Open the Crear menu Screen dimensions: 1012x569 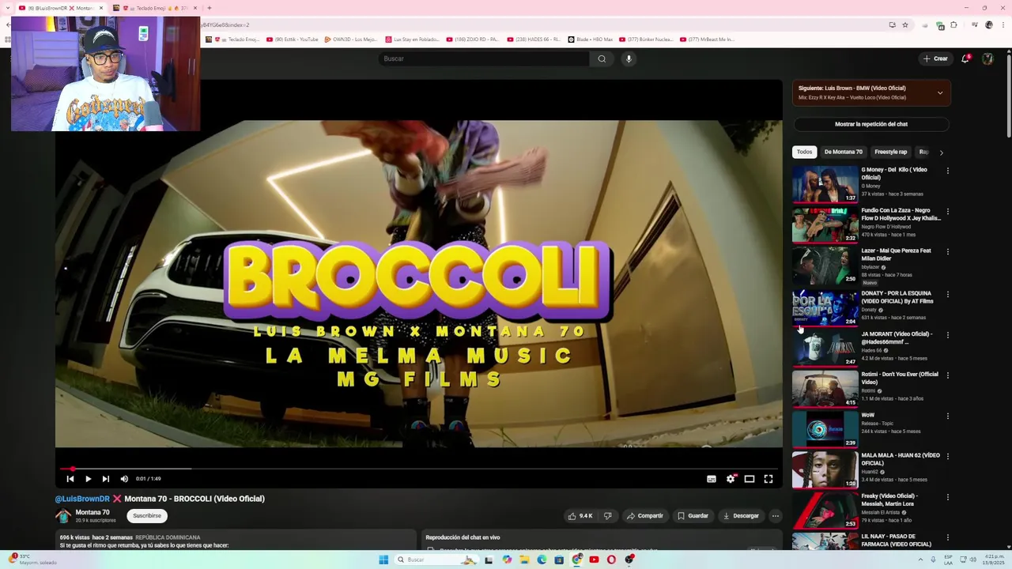pos(935,58)
